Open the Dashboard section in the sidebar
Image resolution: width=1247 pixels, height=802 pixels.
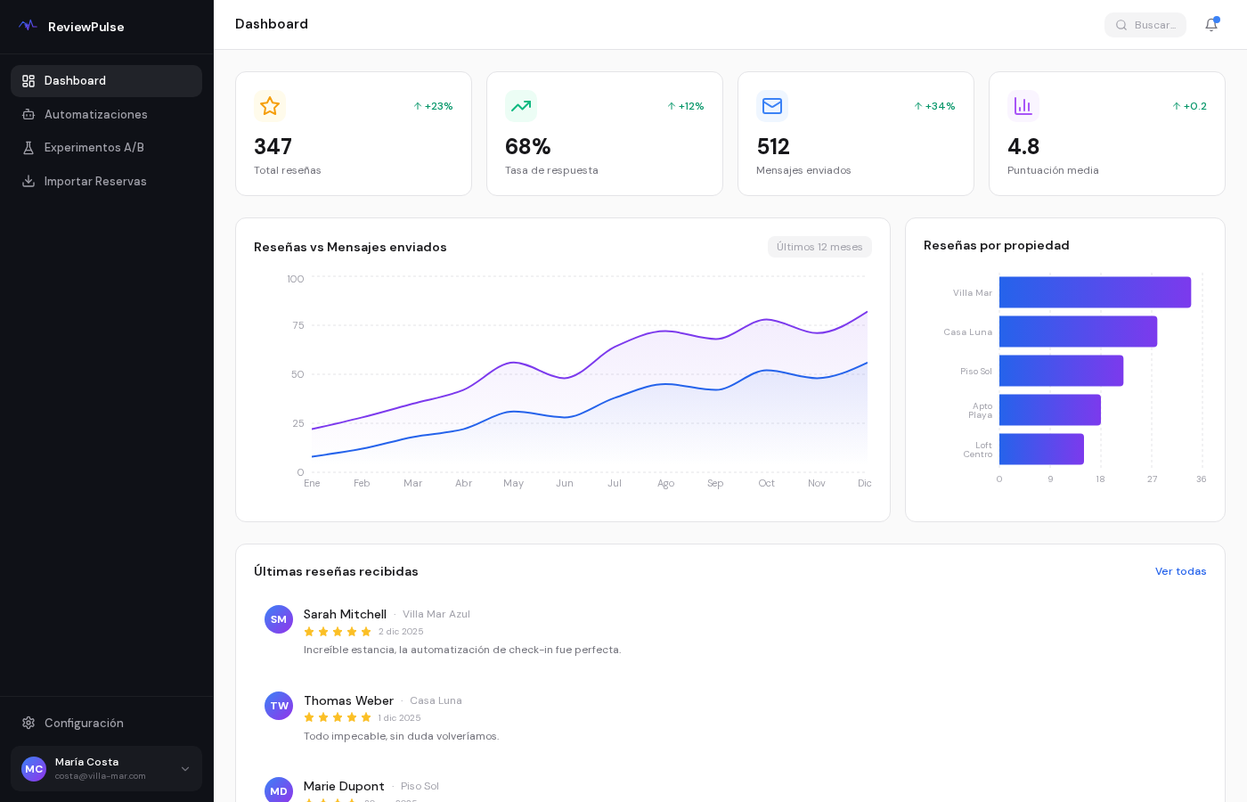[75, 81]
